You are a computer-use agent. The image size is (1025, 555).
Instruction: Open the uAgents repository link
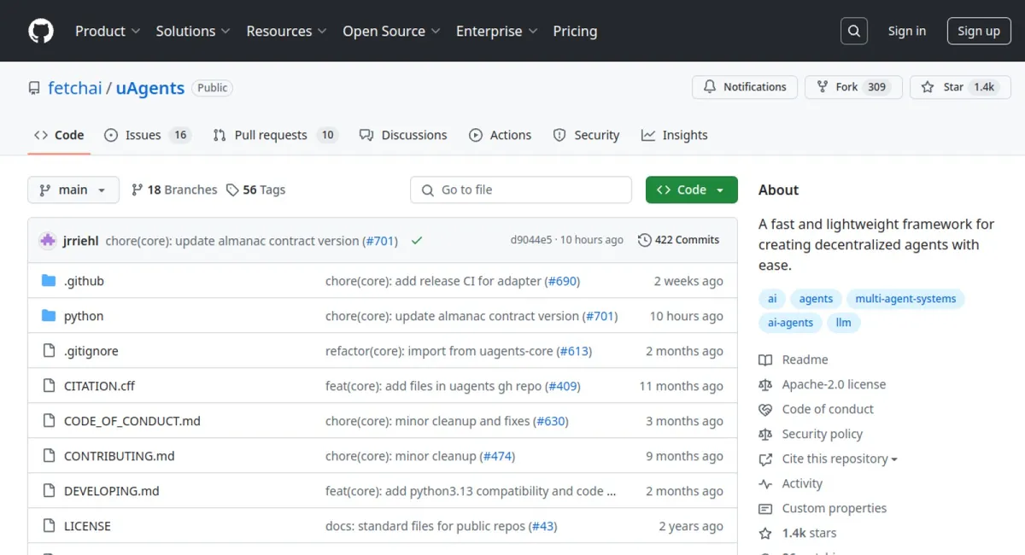[150, 88]
